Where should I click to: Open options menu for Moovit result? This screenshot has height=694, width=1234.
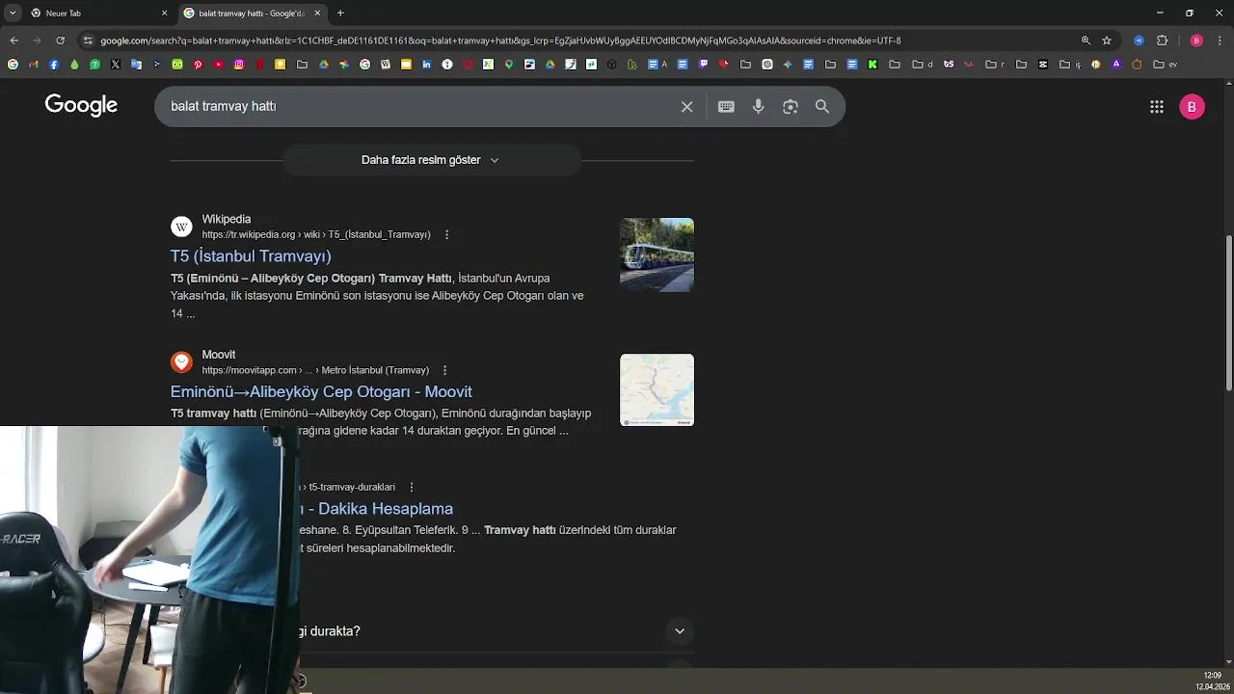click(444, 370)
